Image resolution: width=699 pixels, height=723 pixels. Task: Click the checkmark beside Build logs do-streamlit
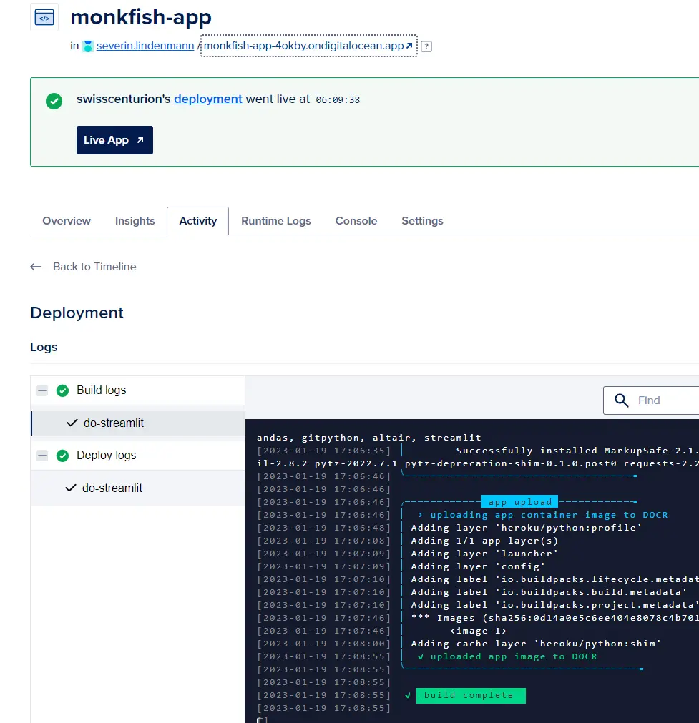(x=72, y=423)
